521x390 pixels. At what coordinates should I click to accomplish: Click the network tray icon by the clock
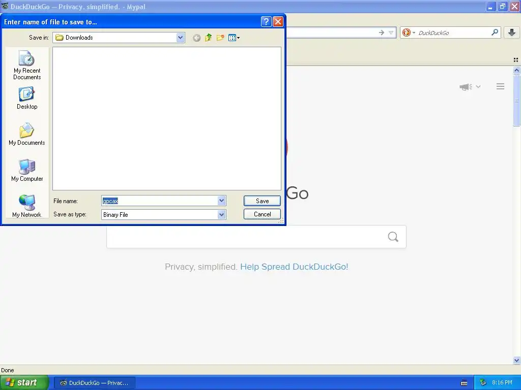click(483, 382)
